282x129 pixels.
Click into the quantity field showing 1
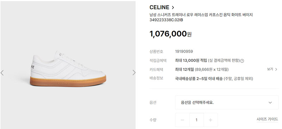196,120
